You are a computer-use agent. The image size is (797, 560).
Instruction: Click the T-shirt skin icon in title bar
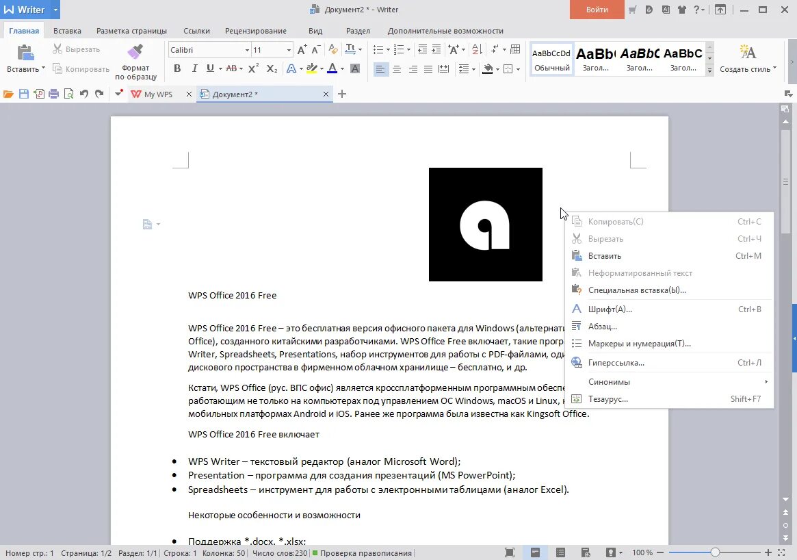pyautogui.click(x=681, y=10)
